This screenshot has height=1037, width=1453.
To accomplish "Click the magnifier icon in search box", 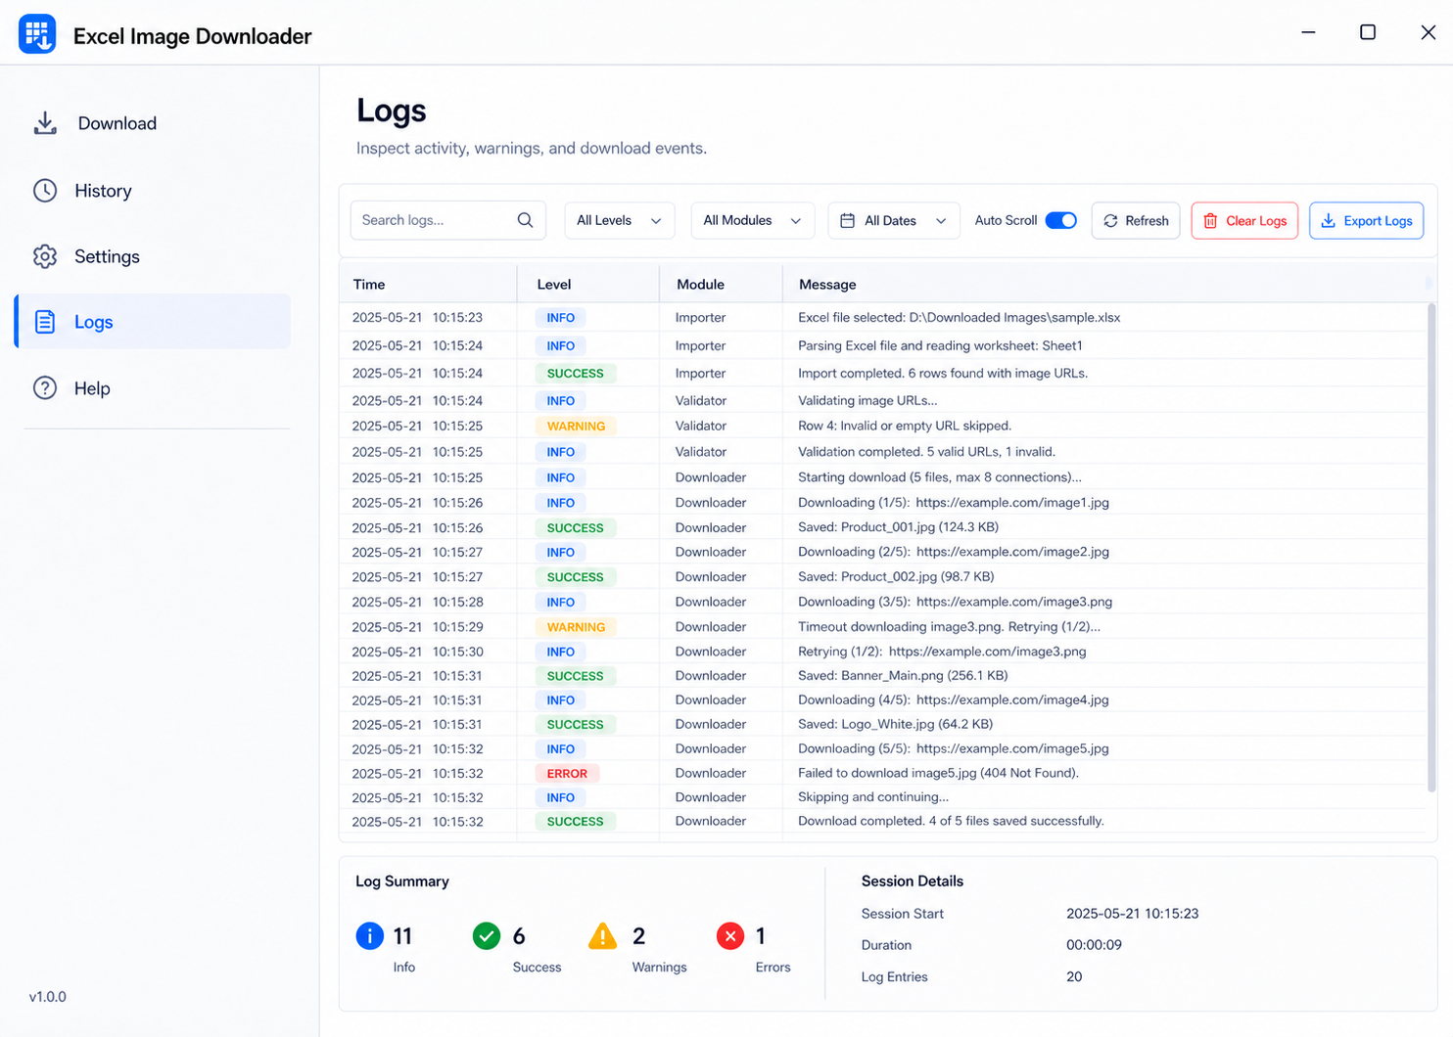I will click(525, 220).
